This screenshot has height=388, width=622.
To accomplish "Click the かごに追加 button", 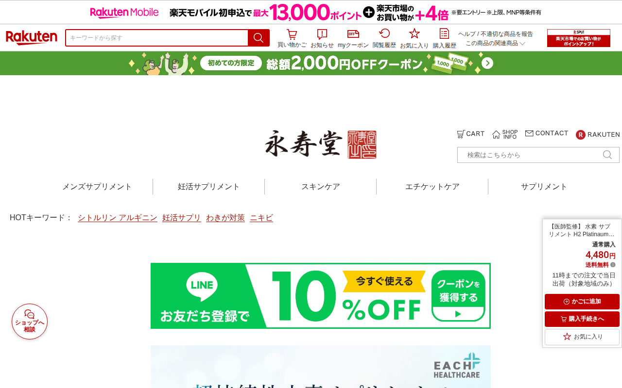I will (x=582, y=302).
